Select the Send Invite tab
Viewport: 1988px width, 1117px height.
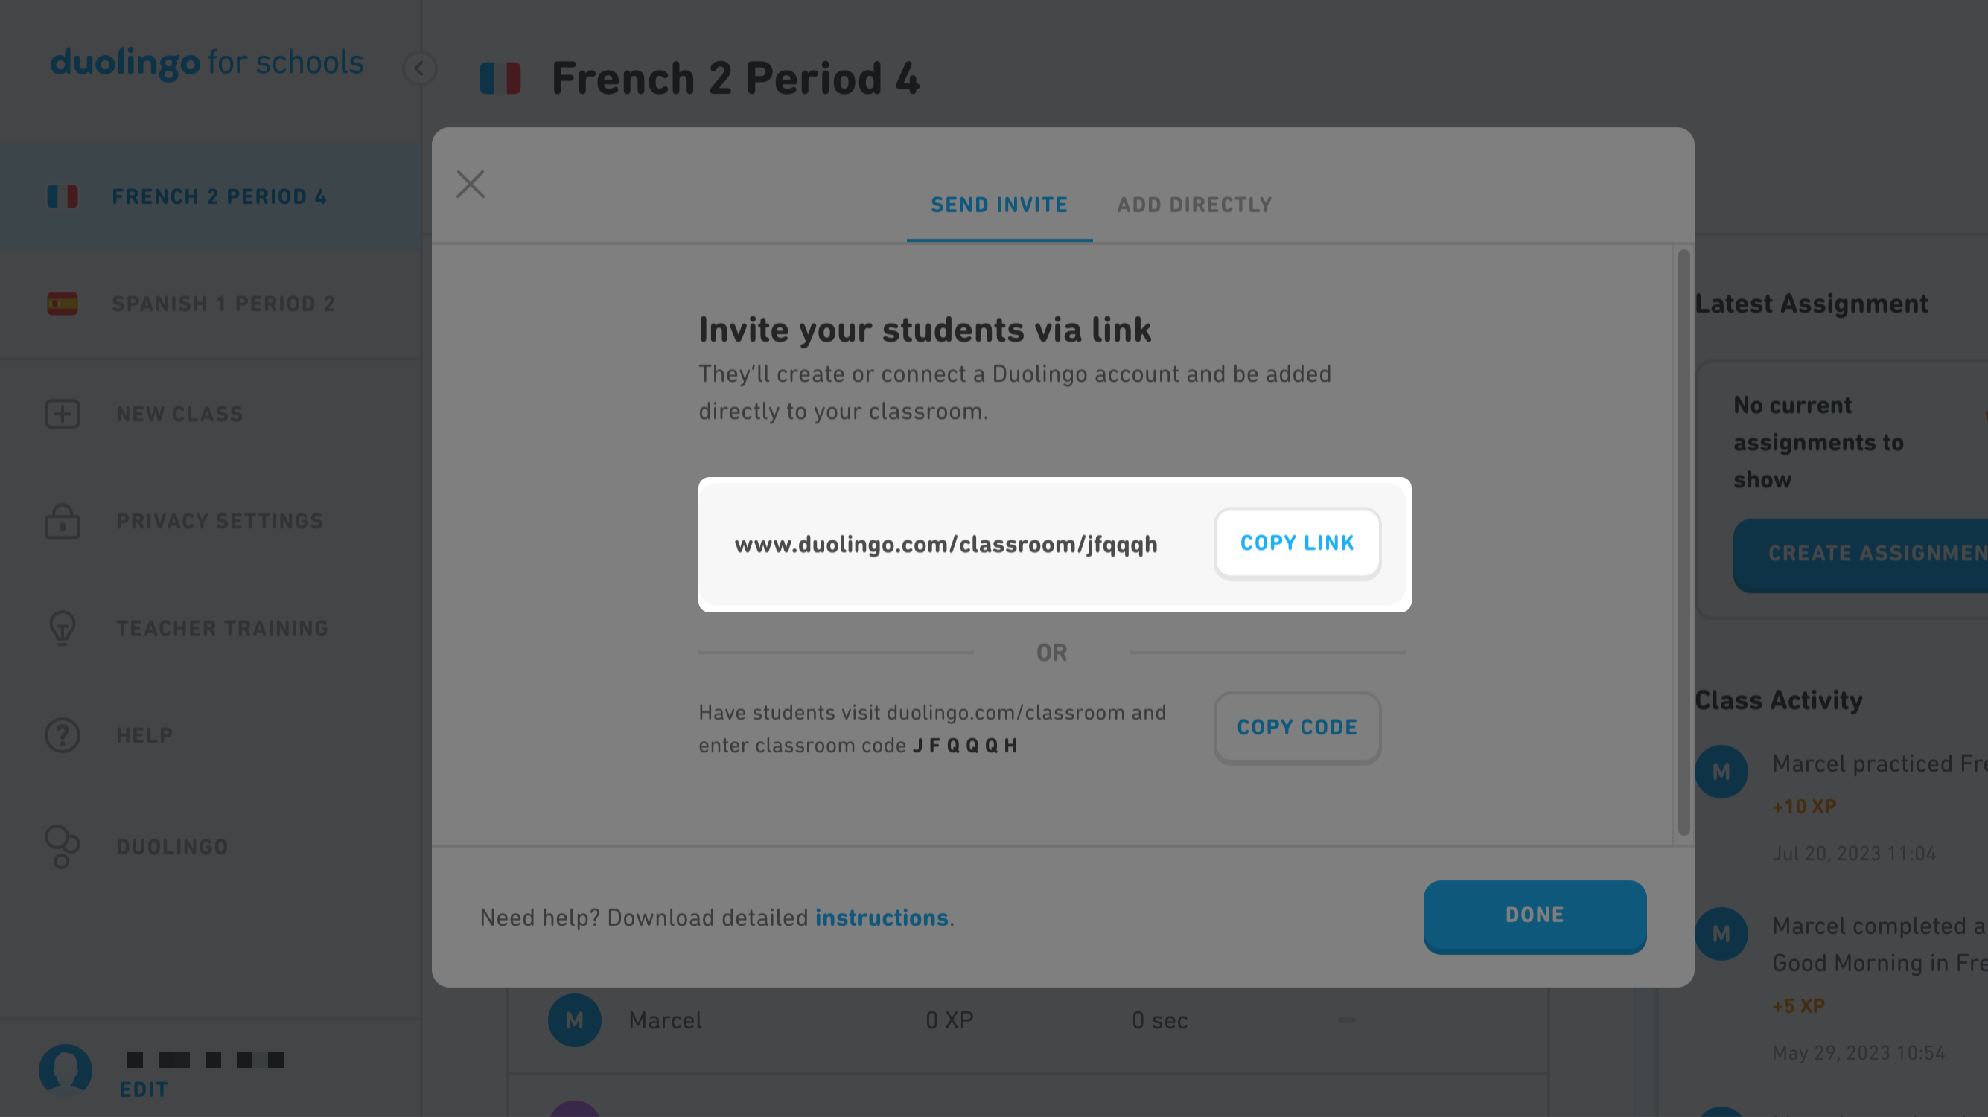click(999, 205)
